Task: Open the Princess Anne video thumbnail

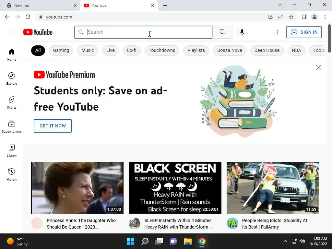Action: 77,188
